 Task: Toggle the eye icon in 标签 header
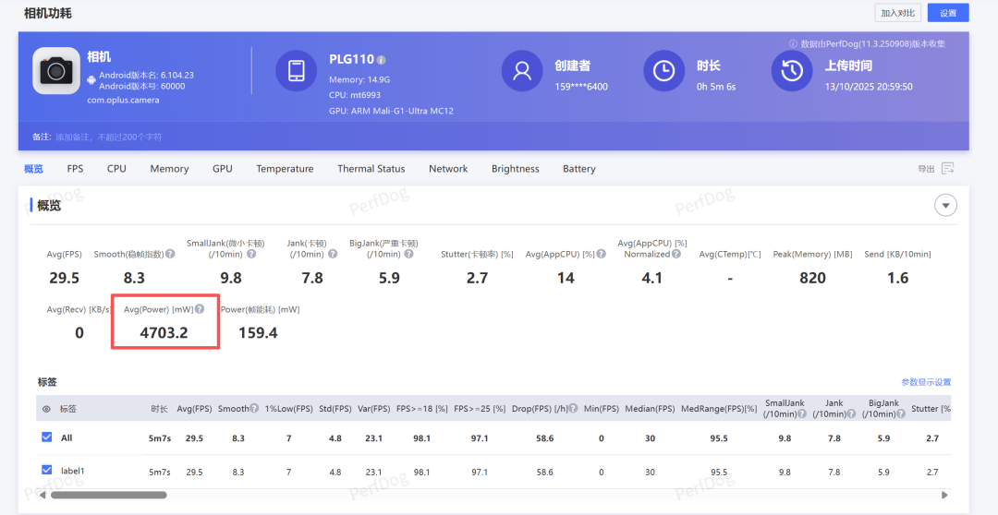46,409
